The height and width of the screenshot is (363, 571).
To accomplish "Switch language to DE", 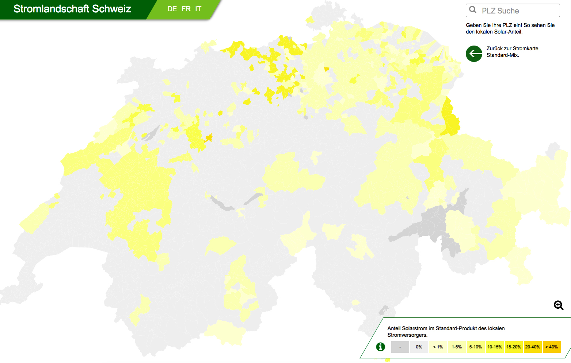I will pos(172,9).
